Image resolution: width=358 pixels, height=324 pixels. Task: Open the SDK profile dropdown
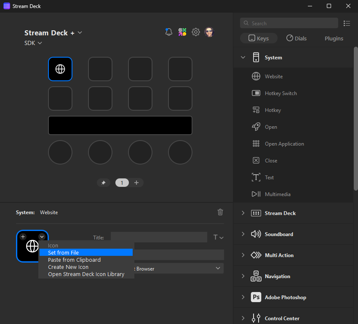(x=33, y=43)
